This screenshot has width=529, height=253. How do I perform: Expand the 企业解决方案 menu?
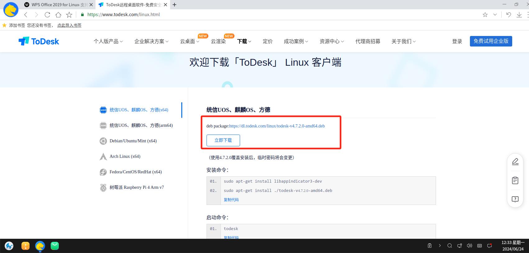click(151, 41)
